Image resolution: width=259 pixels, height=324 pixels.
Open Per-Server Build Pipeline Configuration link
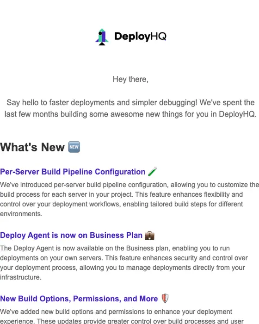tap(73, 172)
